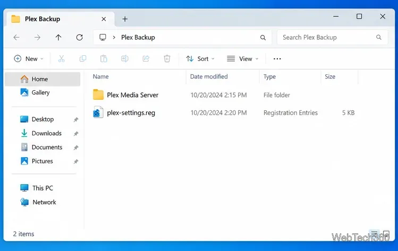Click the 5 KB size cell
The width and height of the screenshot is (398, 251).
tap(348, 113)
